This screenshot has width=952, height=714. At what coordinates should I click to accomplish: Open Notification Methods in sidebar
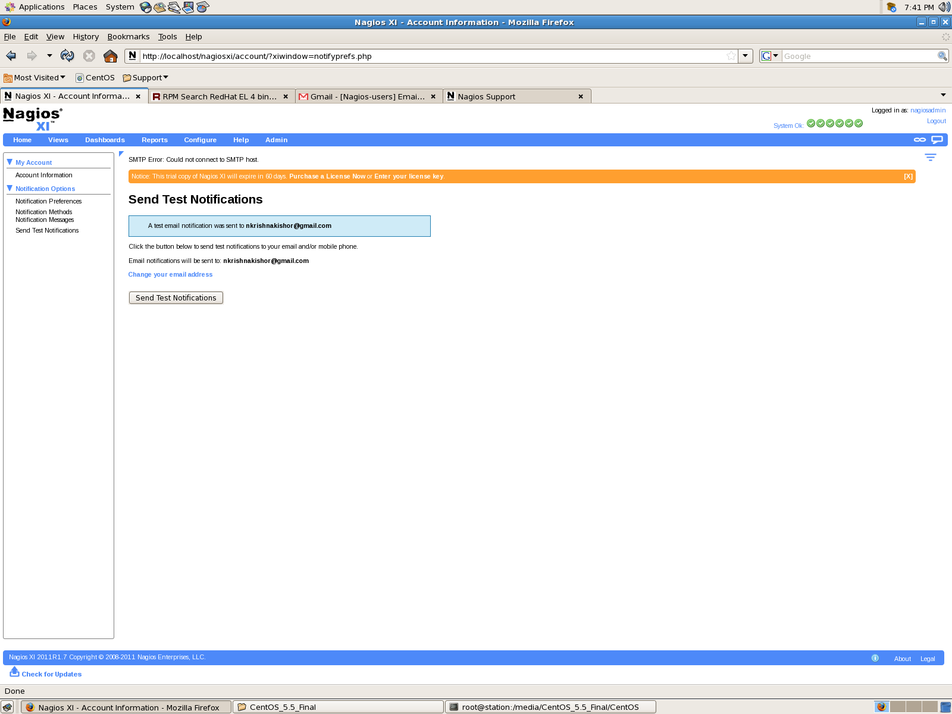(44, 212)
